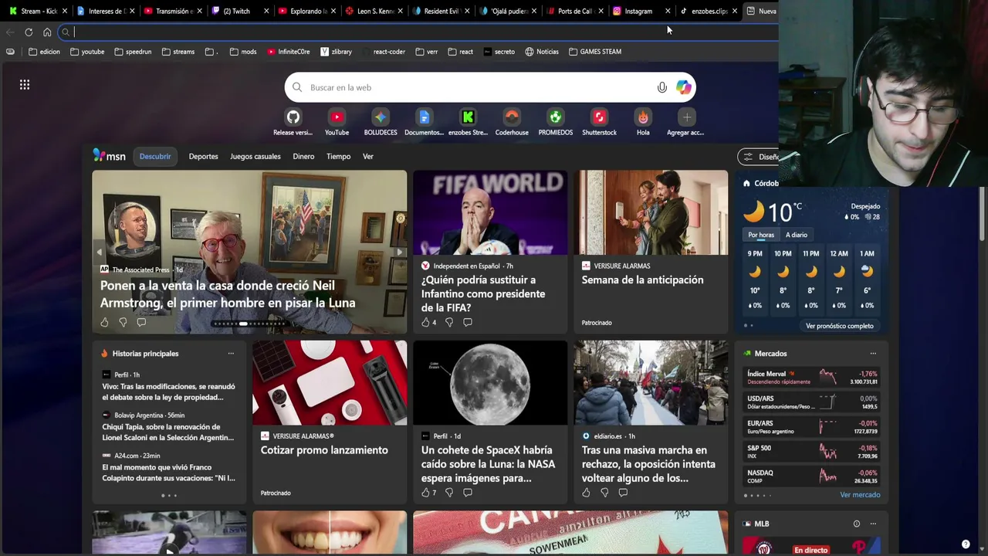Open the Documentos quick link

(x=424, y=122)
